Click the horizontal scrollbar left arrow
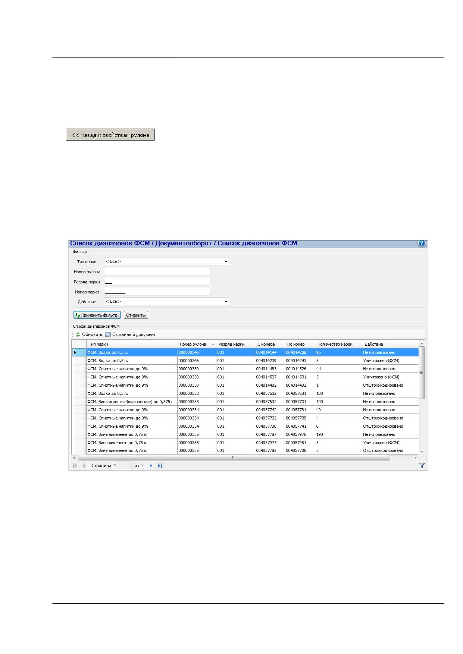Image resolution: width=463 pixels, height=654 pixels. 74,458
